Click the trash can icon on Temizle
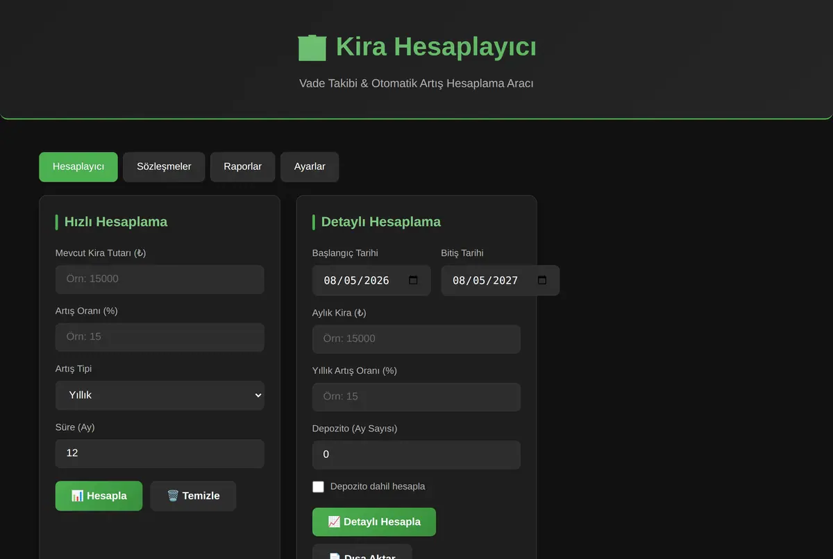The image size is (833, 559). 173,496
